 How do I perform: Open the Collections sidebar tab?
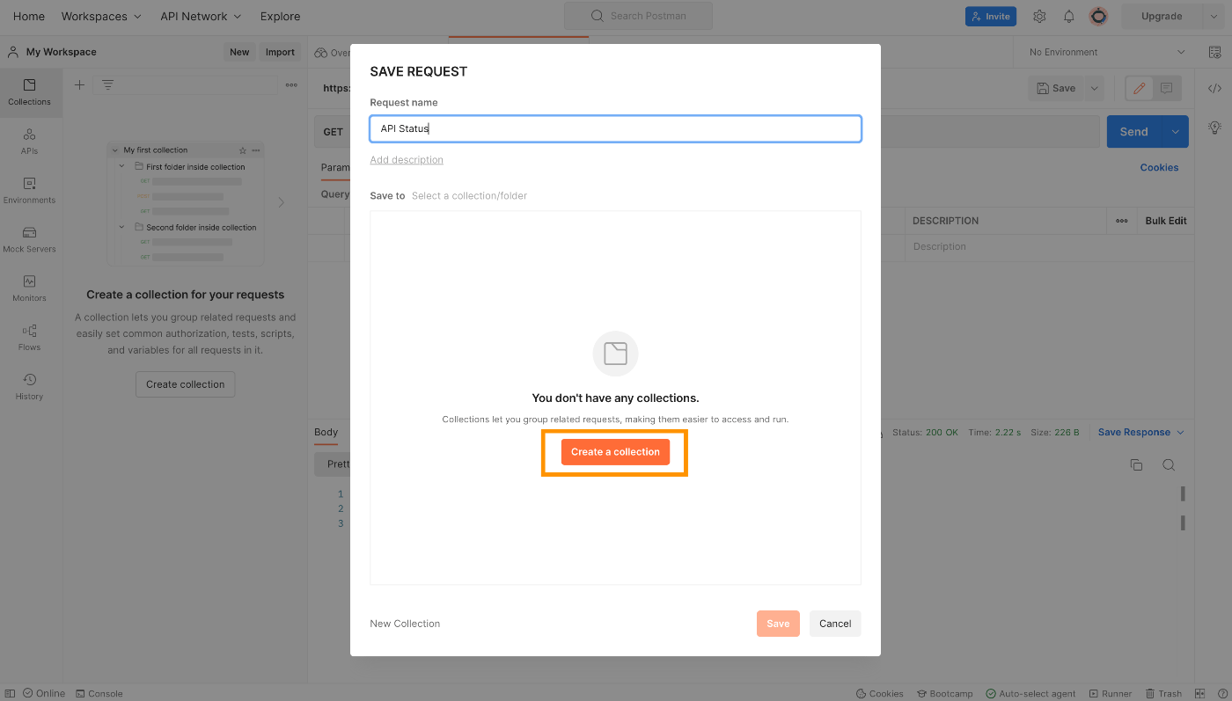30,92
